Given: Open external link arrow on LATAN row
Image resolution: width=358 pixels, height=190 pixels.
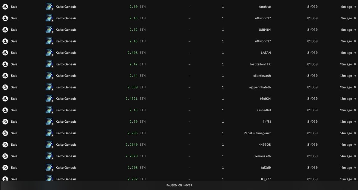Looking at the screenshot, I should click(354, 53).
